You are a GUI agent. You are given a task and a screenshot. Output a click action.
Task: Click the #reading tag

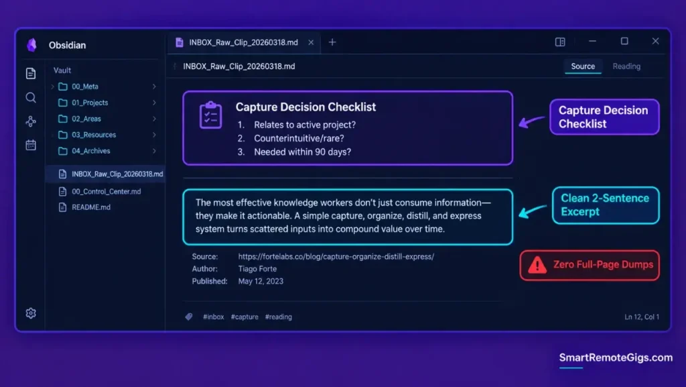click(x=278, y=317)
